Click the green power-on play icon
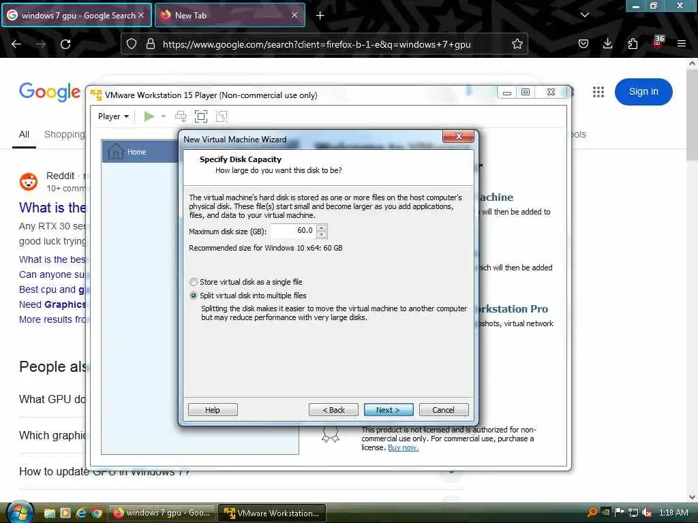This screenshot has height=523, width=698. click(x=149, y=116)
